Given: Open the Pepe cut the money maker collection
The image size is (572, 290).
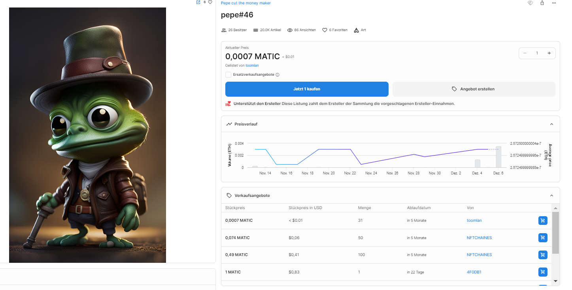Looking at the screenshot, I should [x=246, y=3].
